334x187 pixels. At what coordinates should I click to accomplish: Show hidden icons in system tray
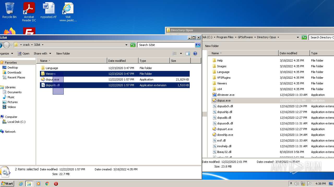pos(291,184)
